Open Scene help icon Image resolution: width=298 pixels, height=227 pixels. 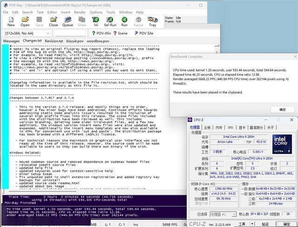tap(120, 33)
